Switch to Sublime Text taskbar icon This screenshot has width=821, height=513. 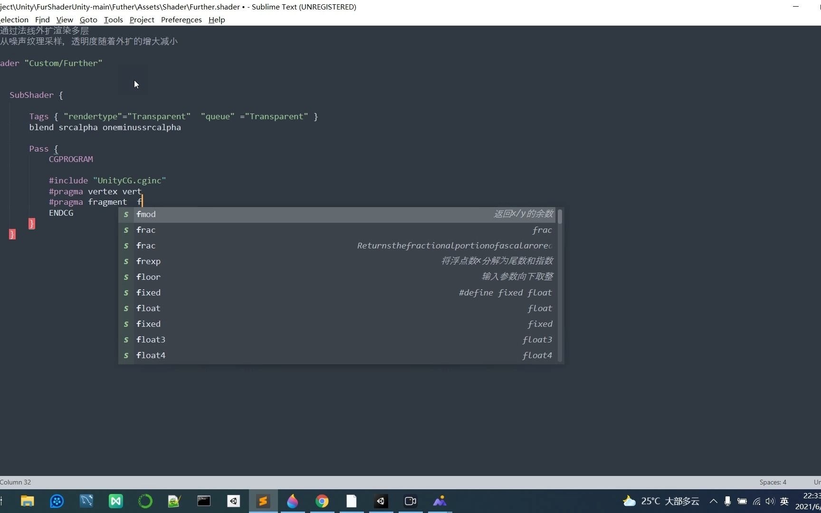tap(263, 501)
